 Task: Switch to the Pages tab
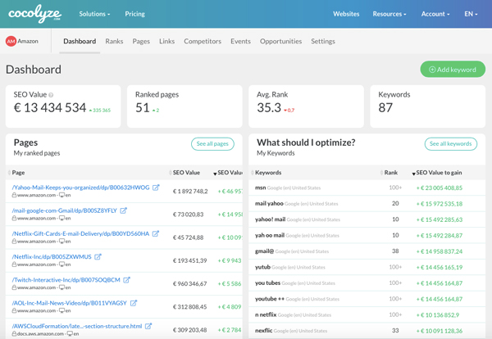point(141,42)
